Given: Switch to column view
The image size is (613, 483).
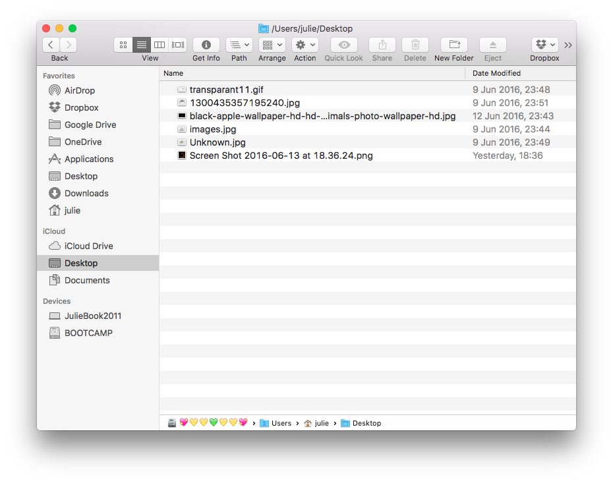Looking at the screenshot, I should (160, 45).
